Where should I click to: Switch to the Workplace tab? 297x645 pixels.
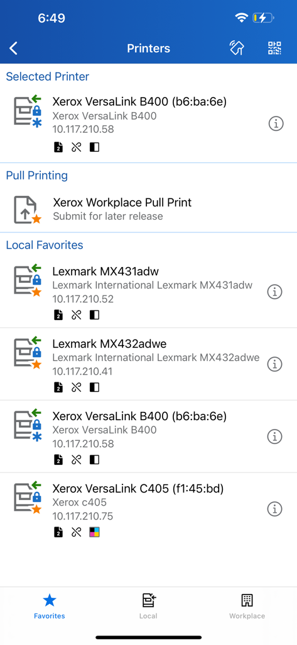point(247,607)
